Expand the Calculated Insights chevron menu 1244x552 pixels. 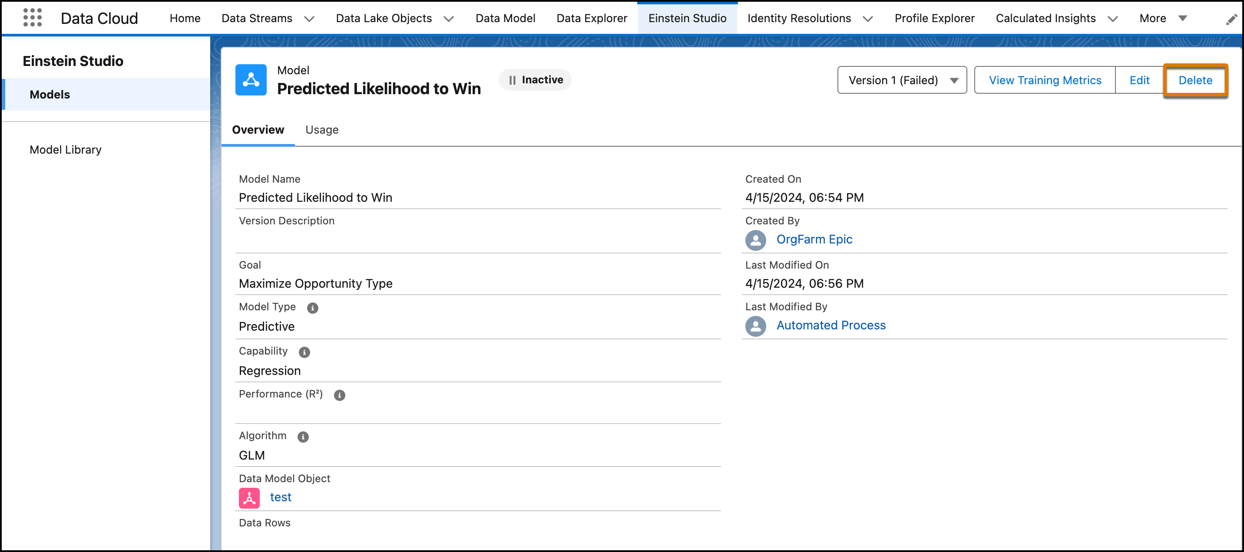tap(1113, 19)
